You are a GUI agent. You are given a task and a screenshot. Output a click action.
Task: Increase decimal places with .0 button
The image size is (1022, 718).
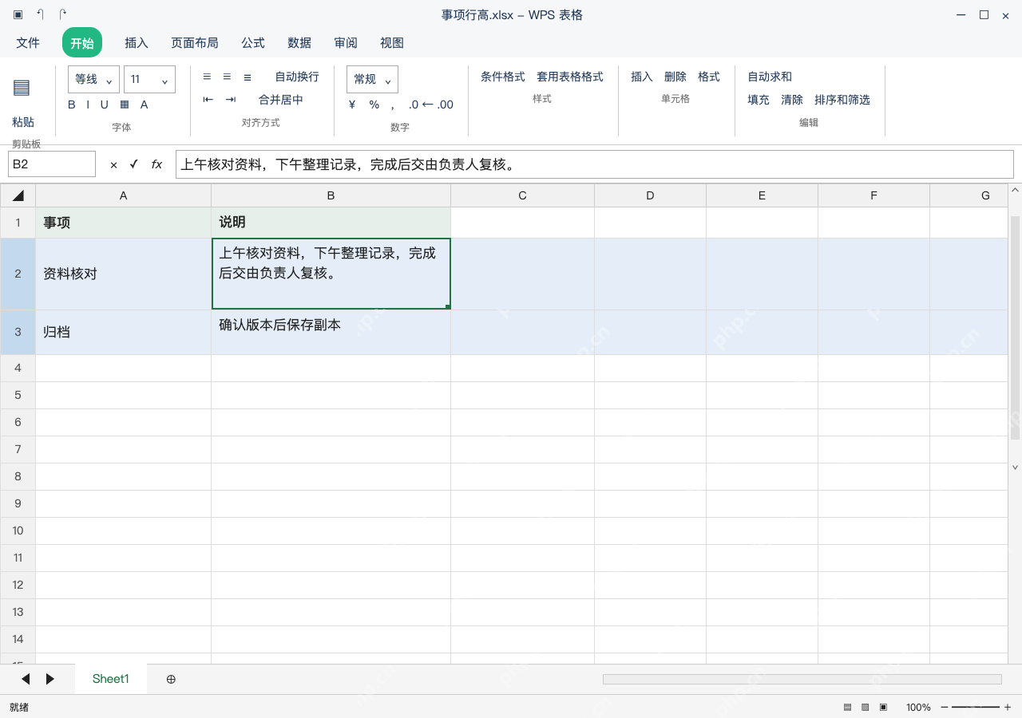414,105
